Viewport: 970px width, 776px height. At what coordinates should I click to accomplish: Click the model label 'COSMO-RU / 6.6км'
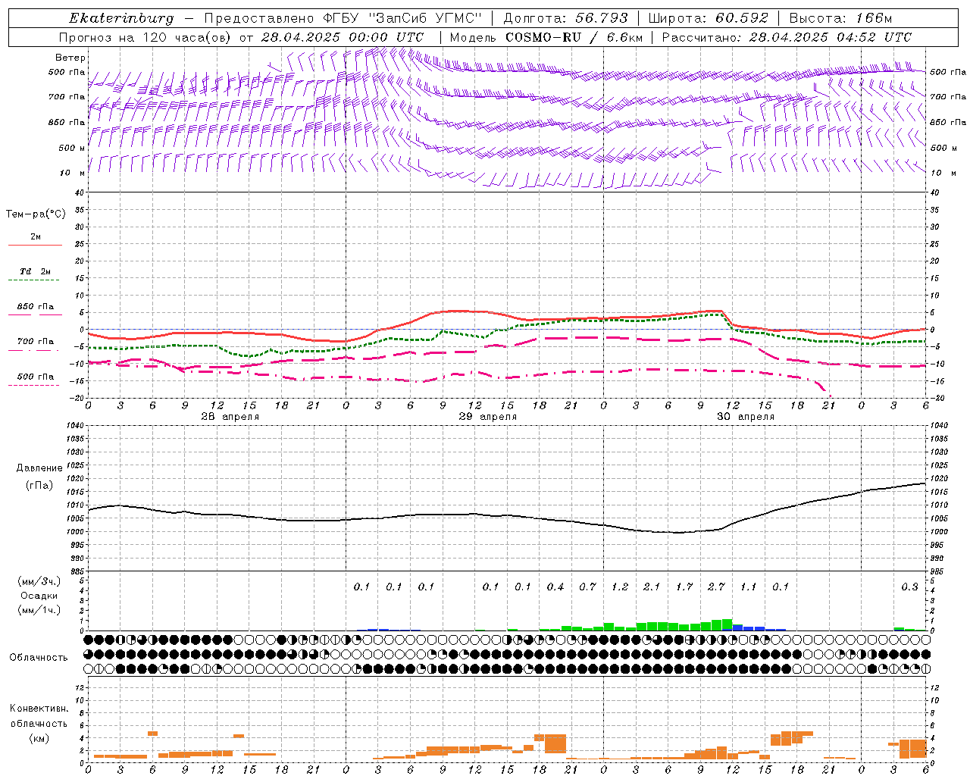coord(574,37)
